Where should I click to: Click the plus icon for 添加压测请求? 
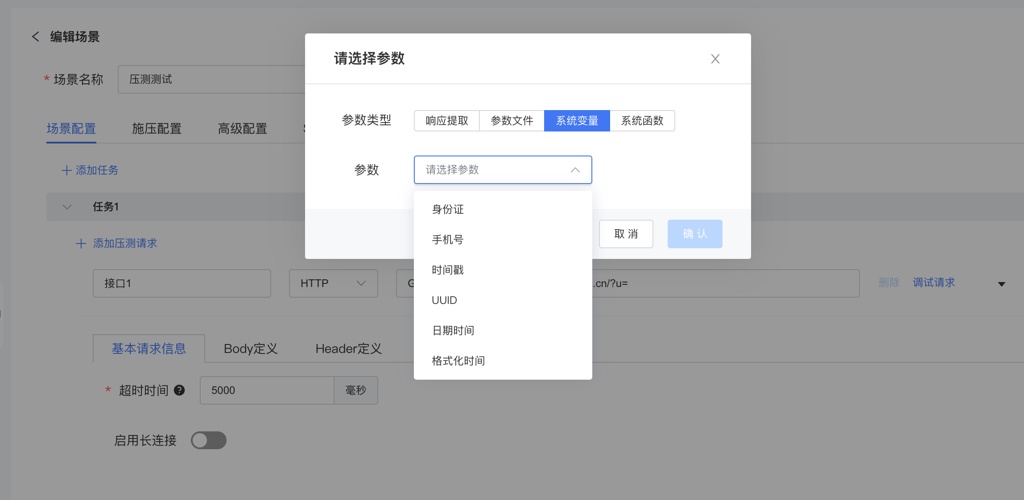pyautogui.click(x=81, y=243)
